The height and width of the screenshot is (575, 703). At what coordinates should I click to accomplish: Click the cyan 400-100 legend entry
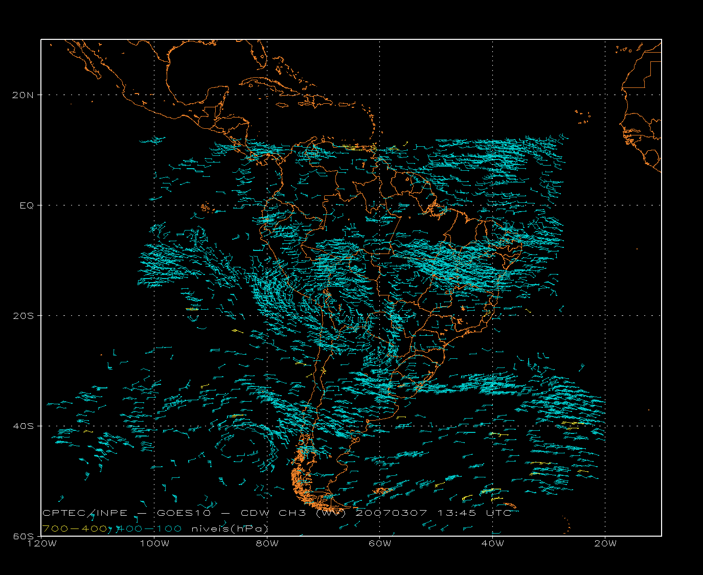(x=149, y=528)
